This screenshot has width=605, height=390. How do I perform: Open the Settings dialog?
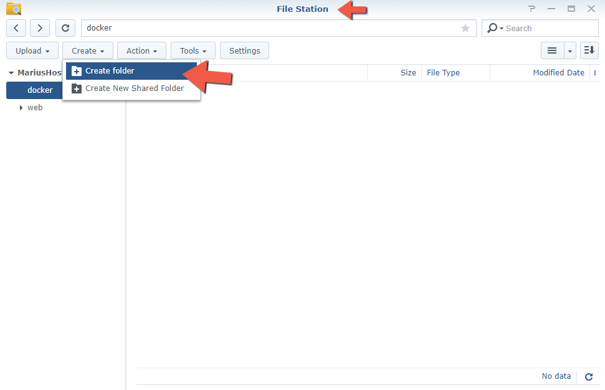(244, 50)
